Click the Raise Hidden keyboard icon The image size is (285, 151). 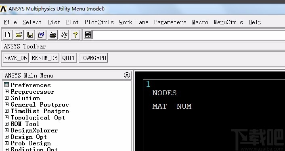coord(88,35)
